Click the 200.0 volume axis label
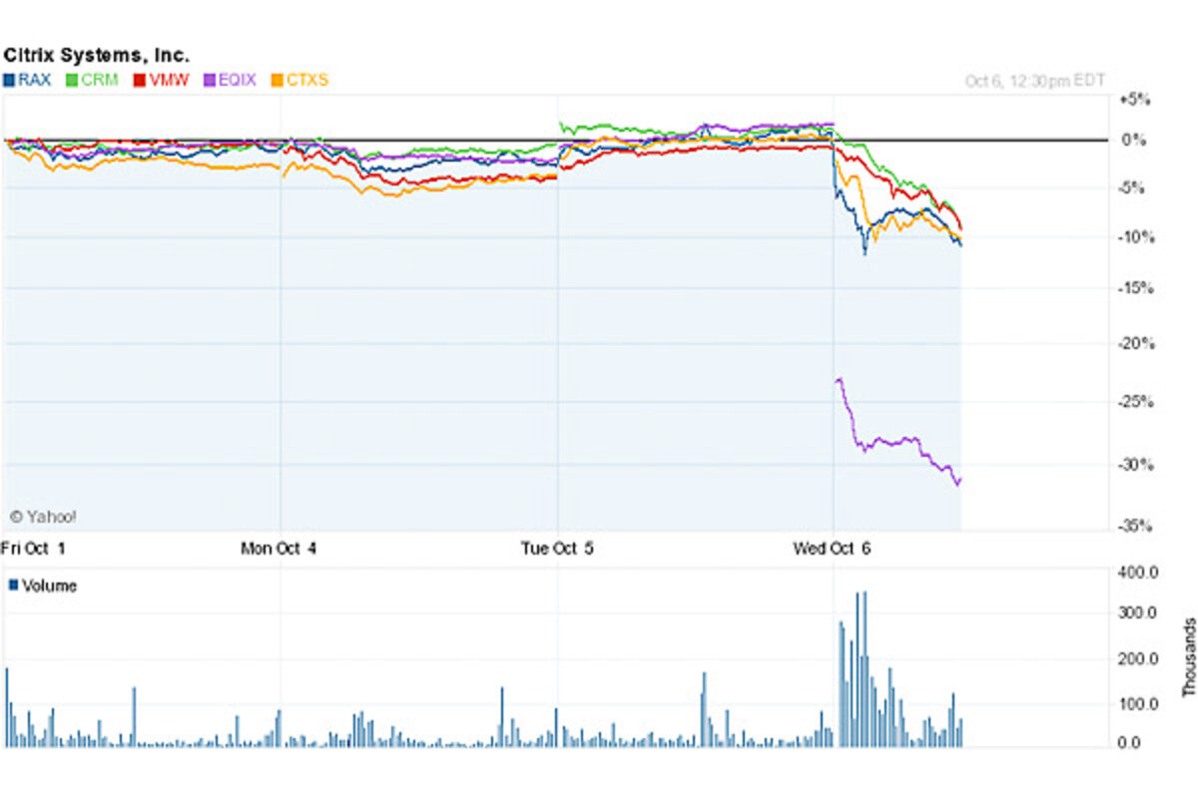This screenshot has width=1198, height=798. pos(1136,659)
